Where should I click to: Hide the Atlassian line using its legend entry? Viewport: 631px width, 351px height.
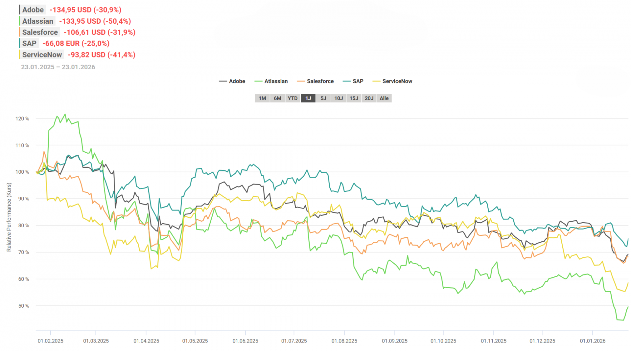276,81
